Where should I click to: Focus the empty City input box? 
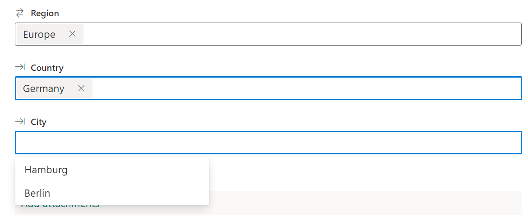(x=268, y=143)
